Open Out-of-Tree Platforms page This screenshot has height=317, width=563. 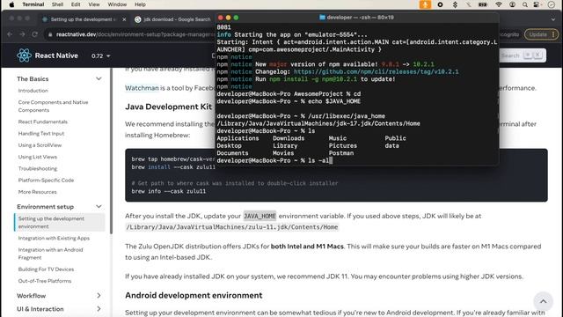pyautogui.click(x=45, y=281)
